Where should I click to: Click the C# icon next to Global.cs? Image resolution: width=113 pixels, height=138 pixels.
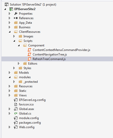pos(16,114)
